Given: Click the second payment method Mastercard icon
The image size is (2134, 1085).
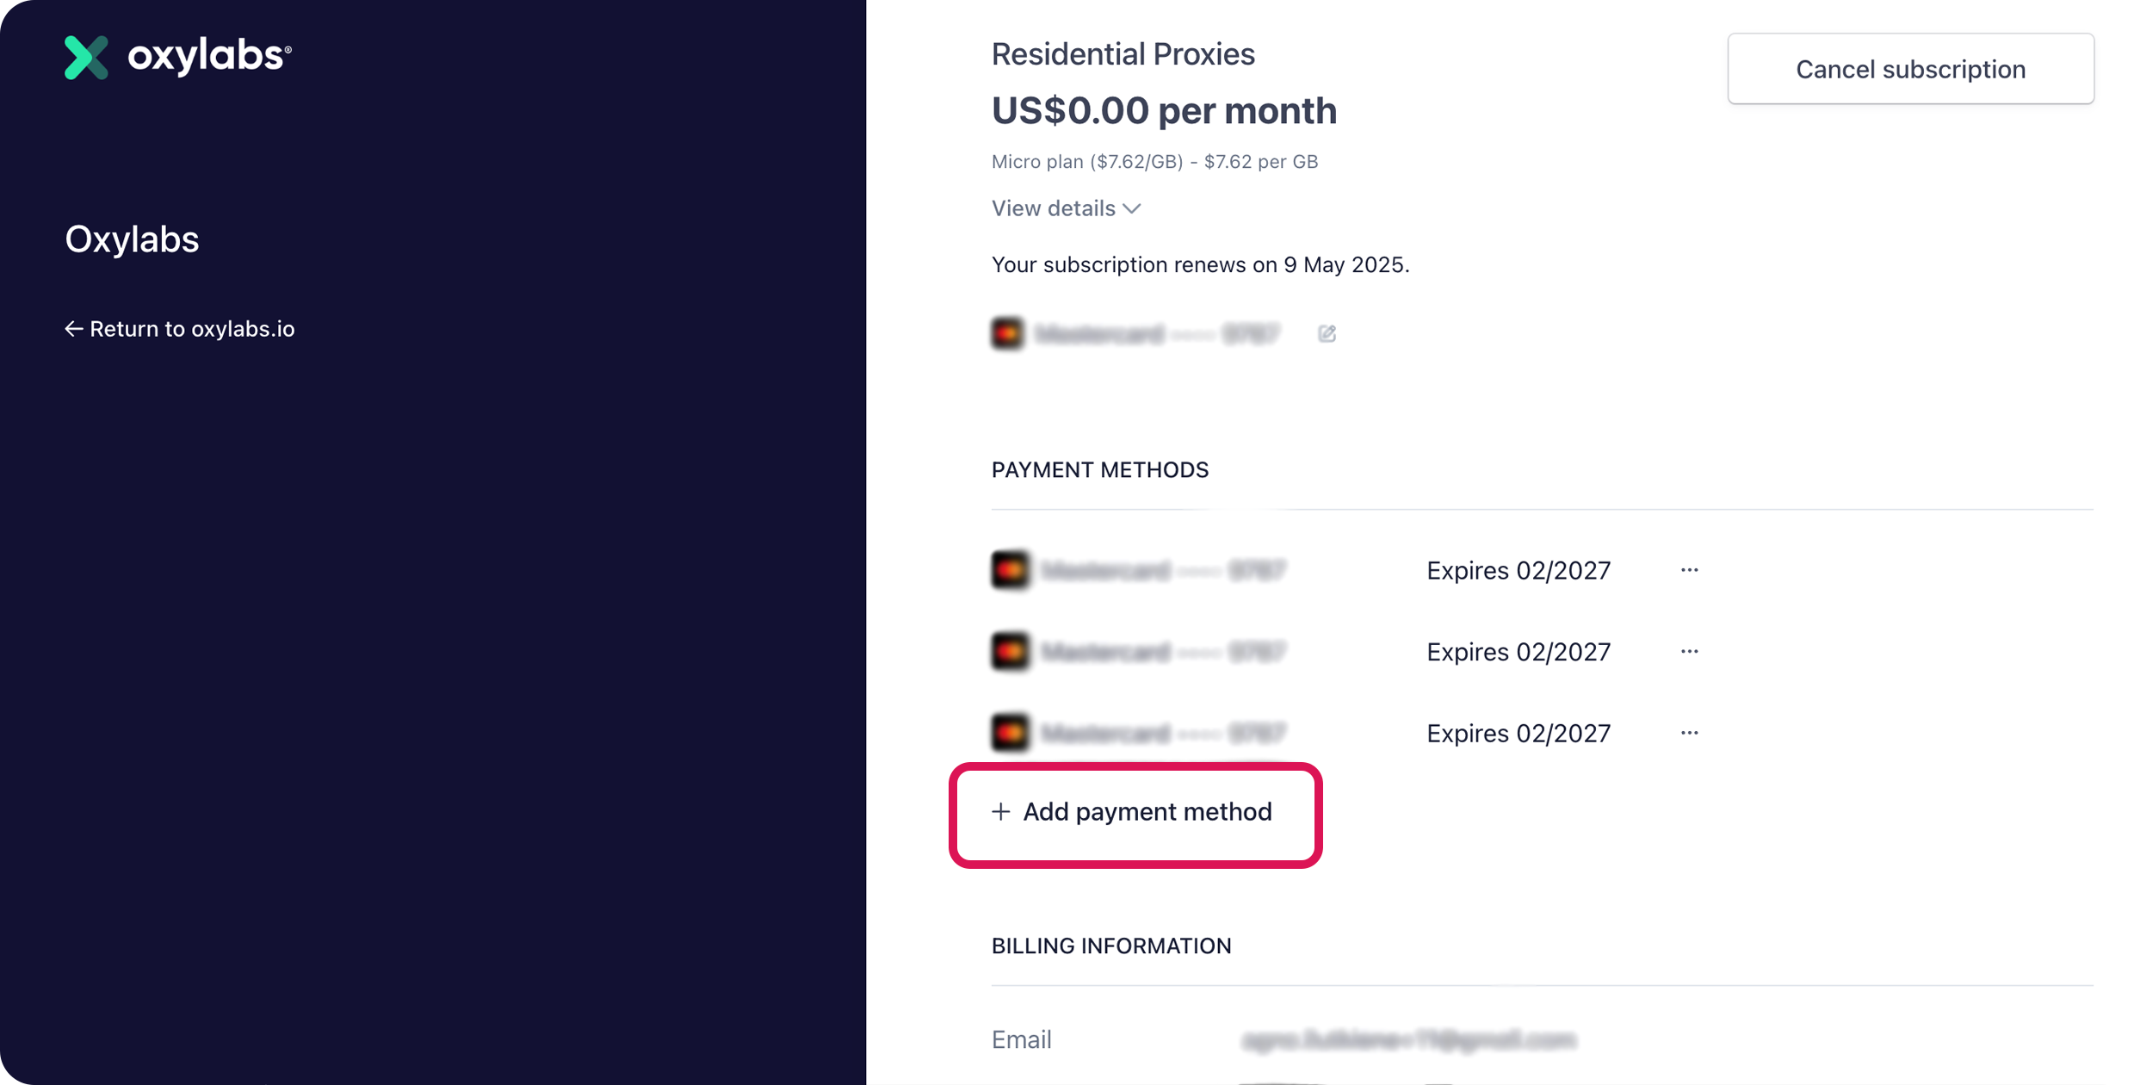Looking at the screenshot, I should [1010, 652].
